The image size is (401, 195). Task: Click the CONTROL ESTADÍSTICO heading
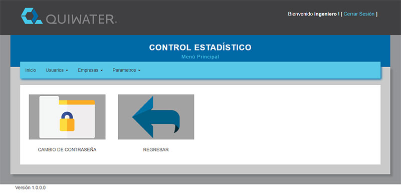pyautogui.click(x=200, y=47)
